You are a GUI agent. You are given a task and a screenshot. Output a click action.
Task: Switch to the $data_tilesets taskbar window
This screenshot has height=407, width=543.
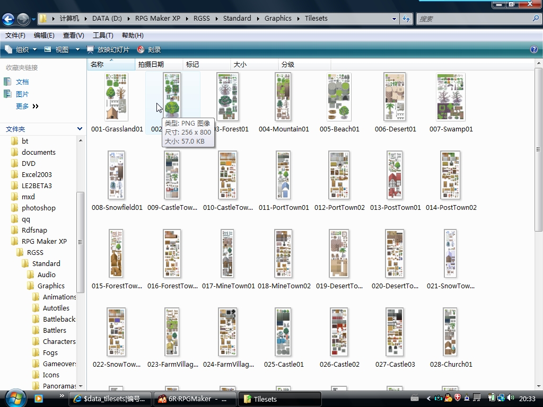point(110,399)
